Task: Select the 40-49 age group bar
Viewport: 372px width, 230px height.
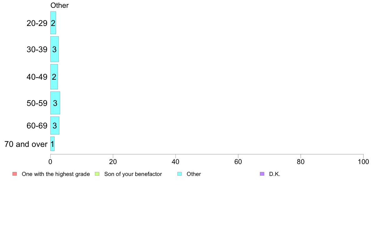Action: tap(54, 77)
